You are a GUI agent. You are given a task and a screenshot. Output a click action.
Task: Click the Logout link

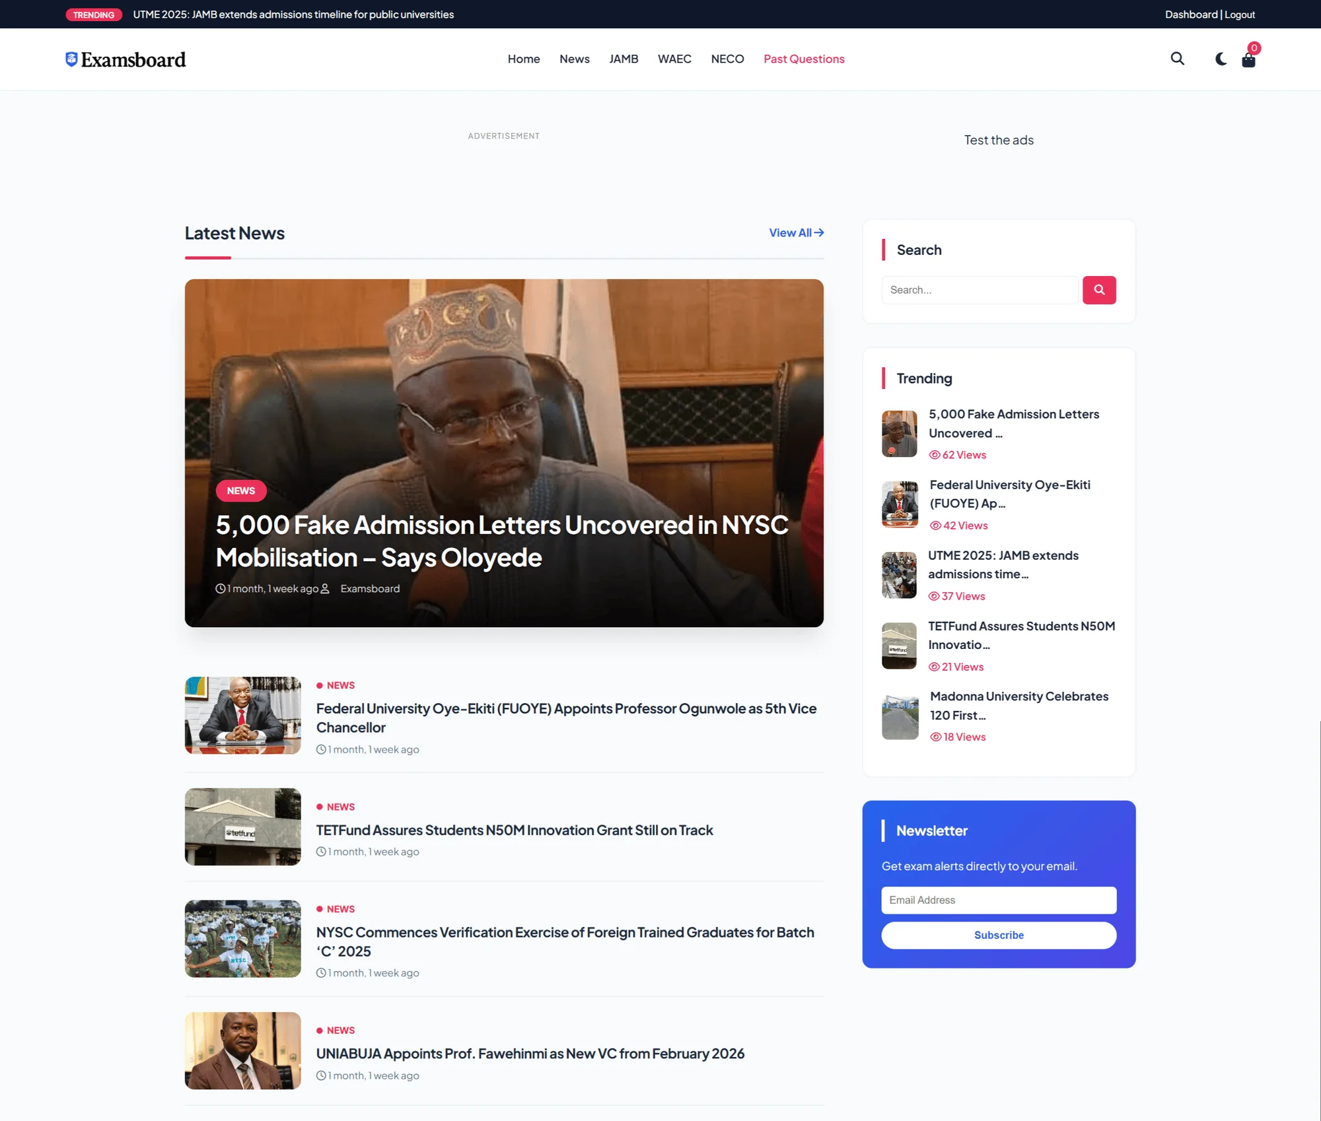(x=1239, y=14)
